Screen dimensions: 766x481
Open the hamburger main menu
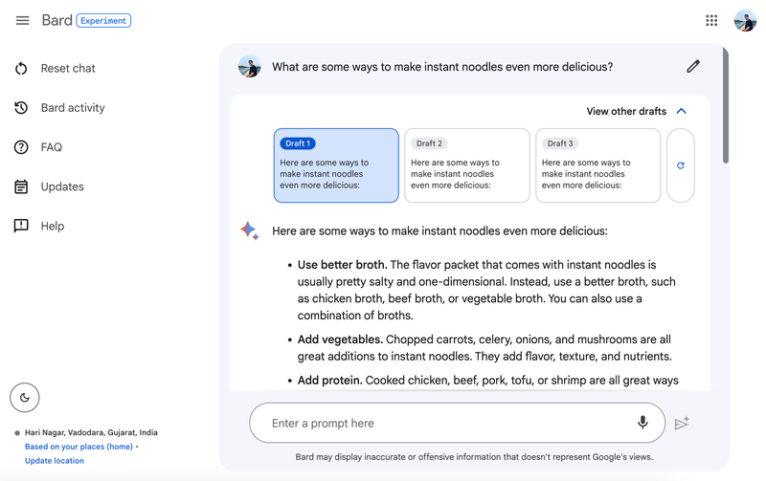click(x=22, y=20)
